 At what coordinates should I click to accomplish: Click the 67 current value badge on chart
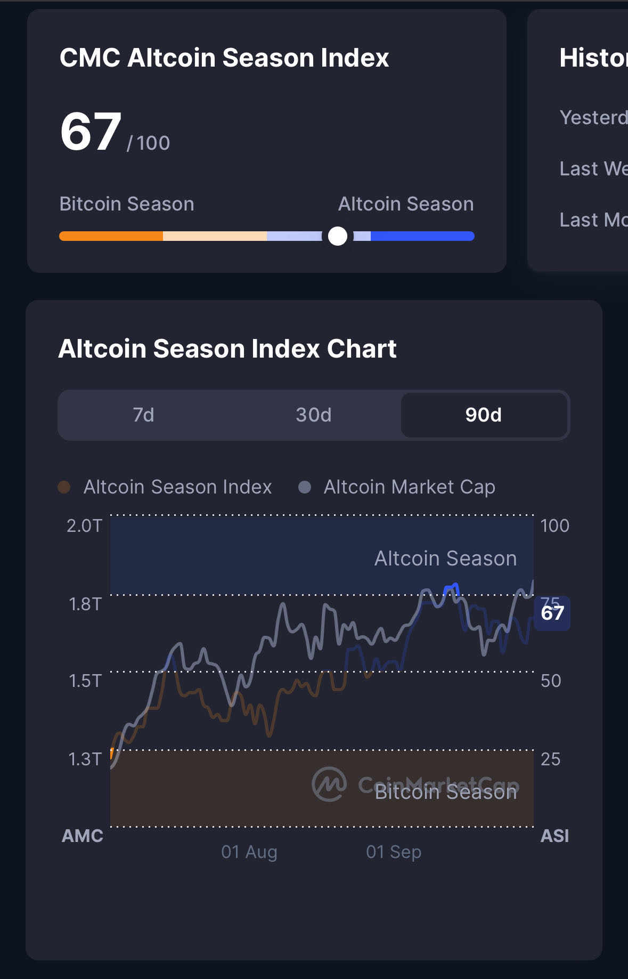pos(552,613)
